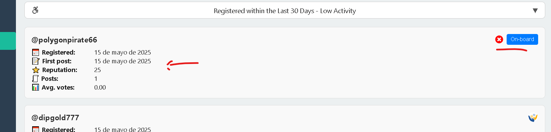Click the Posts count value 1
551x132 pixels.
[96, 78]
